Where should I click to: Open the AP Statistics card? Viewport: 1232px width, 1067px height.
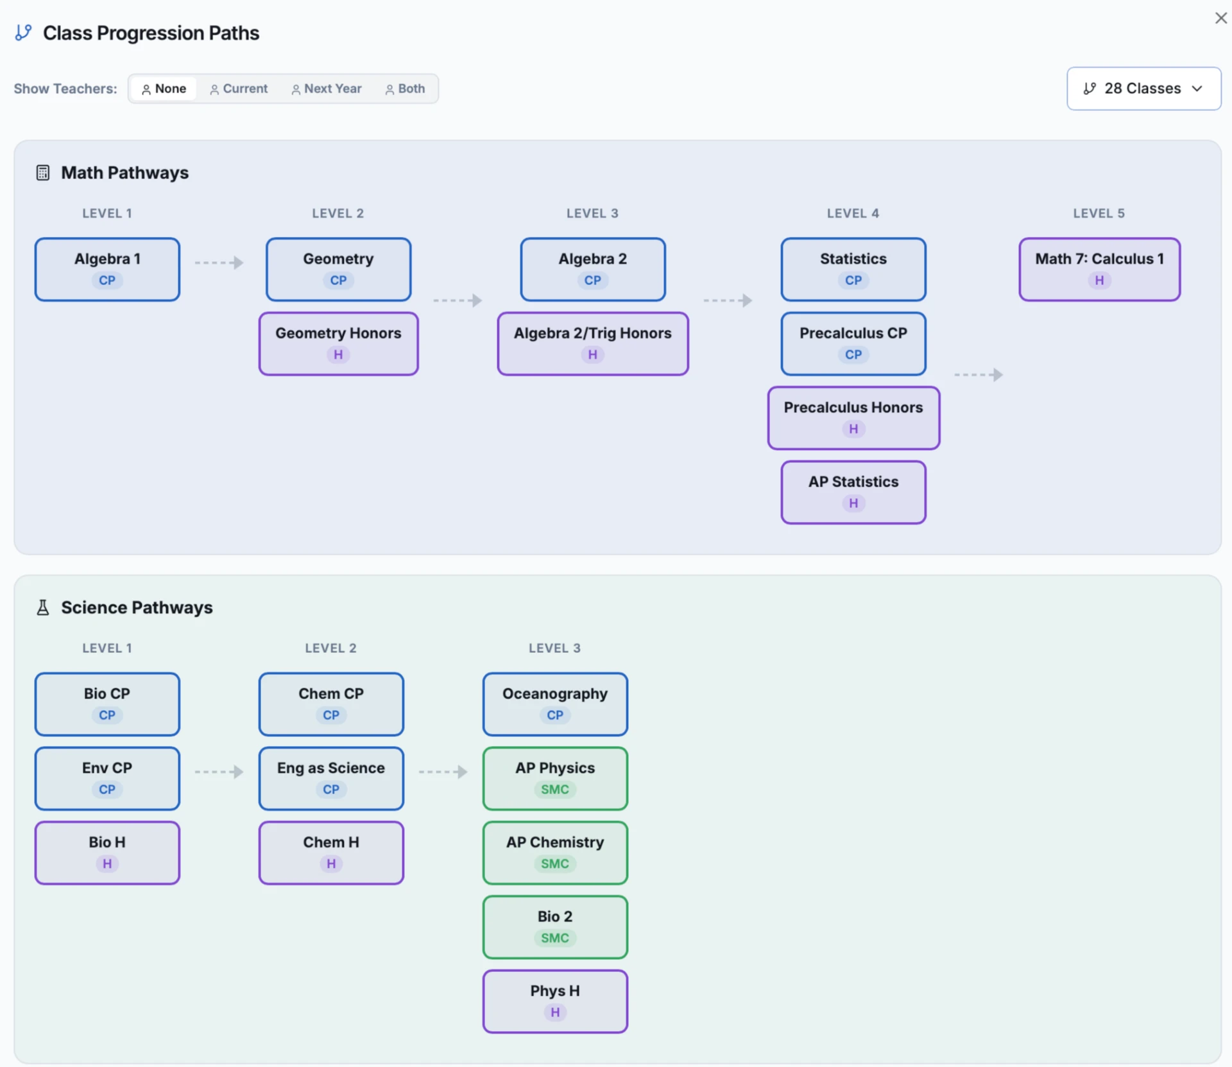[853, 492]
